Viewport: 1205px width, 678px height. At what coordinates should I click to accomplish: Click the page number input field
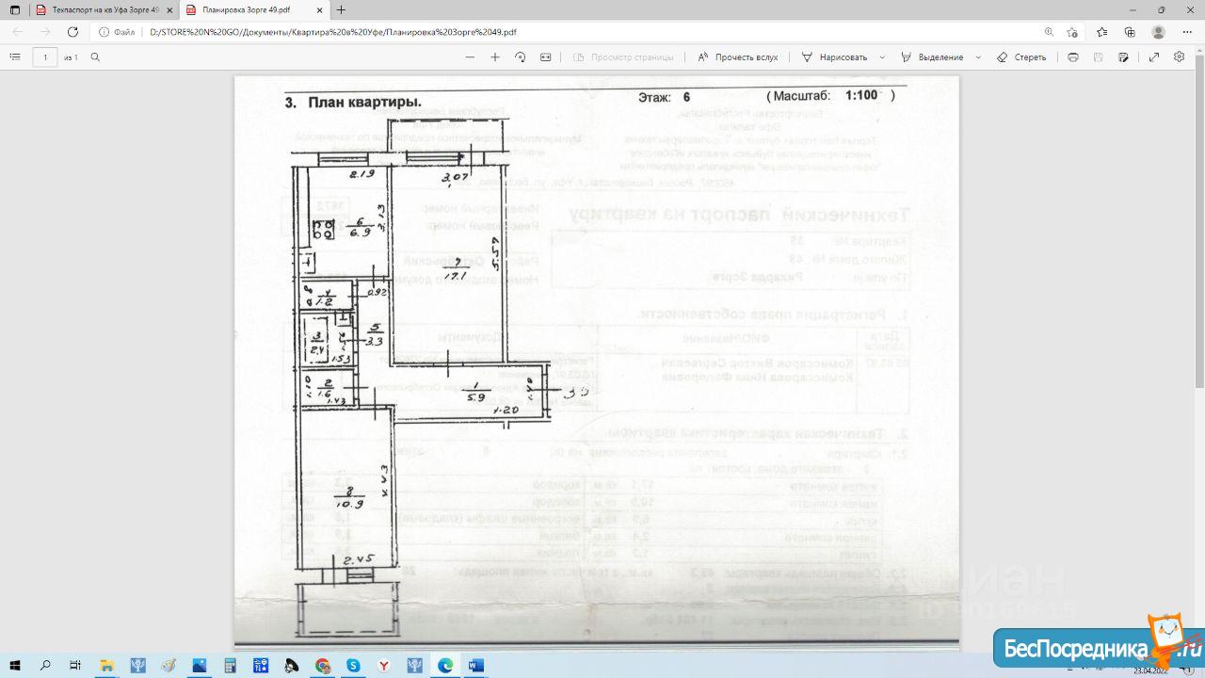(44, 56)
